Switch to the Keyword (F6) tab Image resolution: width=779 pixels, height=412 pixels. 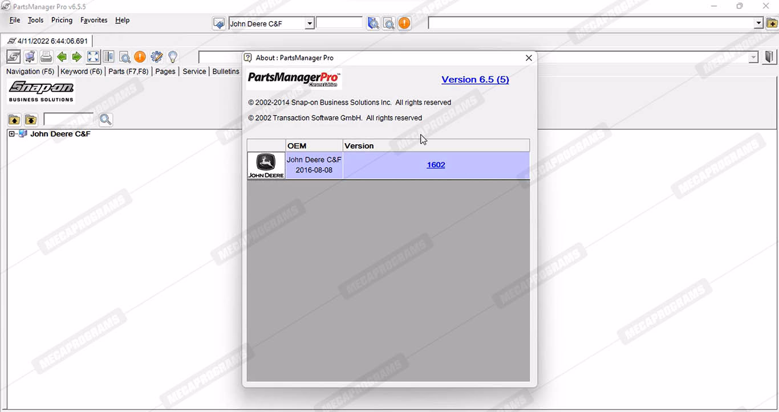click(x=81, y=71)
